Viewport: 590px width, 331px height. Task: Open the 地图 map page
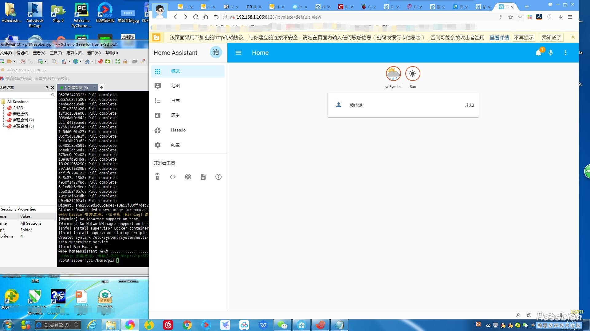[x=188, y=86]
